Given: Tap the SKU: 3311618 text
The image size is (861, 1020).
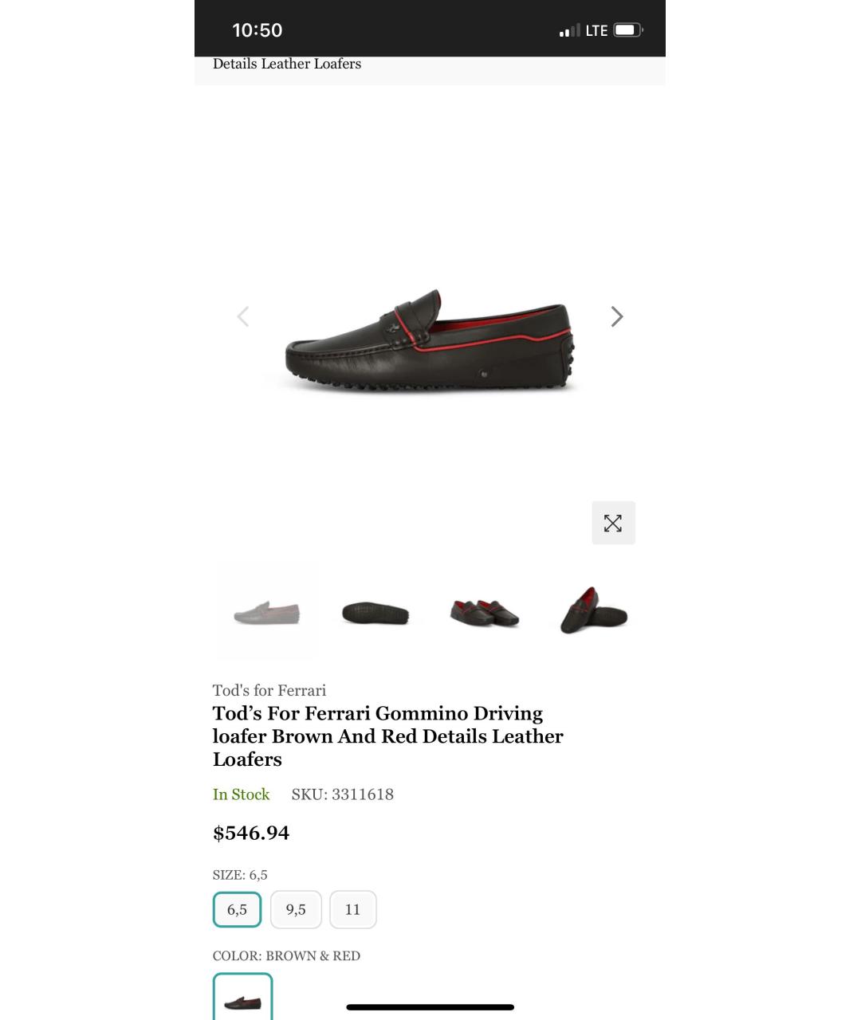Looking at the screenshot, I should click(343, 794).
